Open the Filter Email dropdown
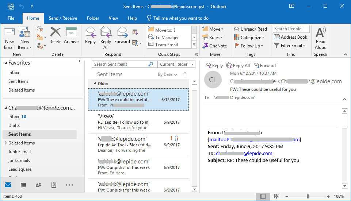351x201 pixels. click(x=290, y=46)
